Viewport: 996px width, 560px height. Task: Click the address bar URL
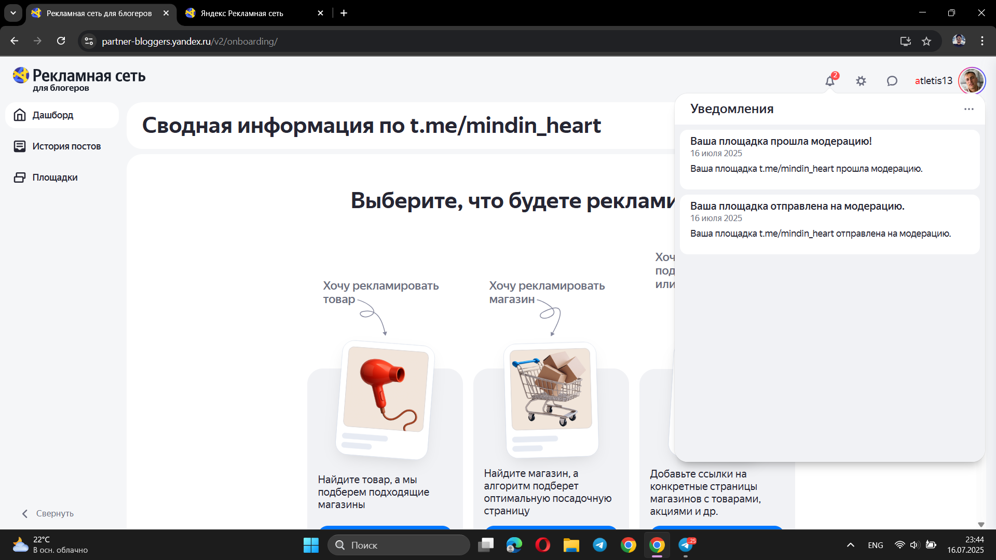pos(189,42)
